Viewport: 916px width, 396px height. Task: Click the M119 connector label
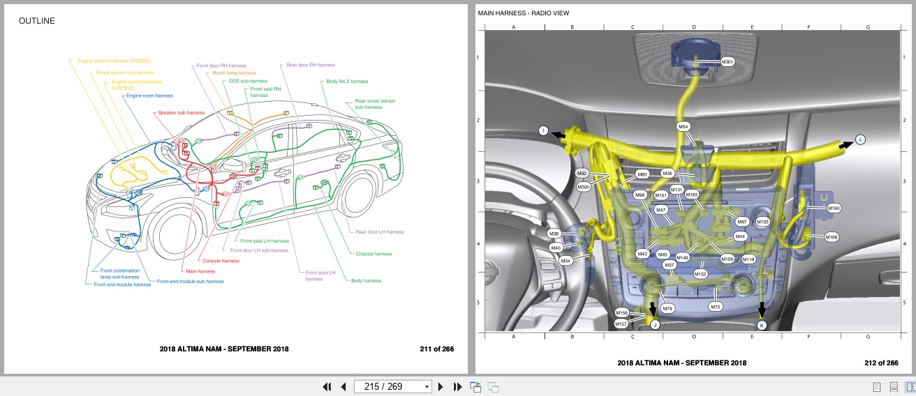pyautogui.click(x=748, y=259)
